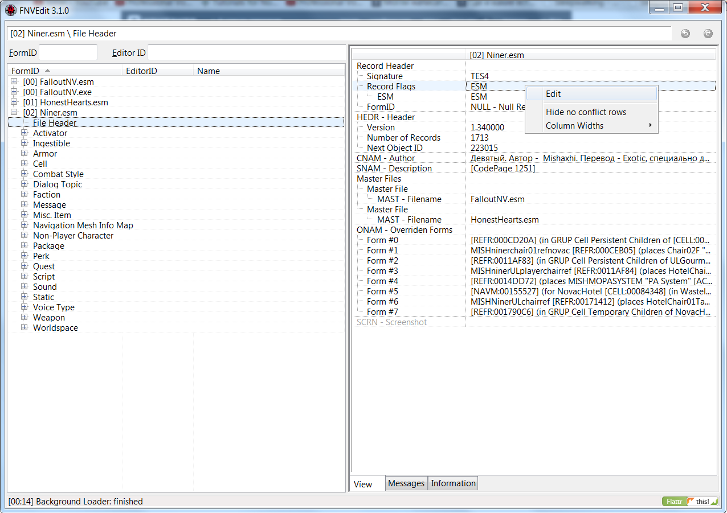This screenshot has height=513, width=727.
Task: Click the record path field at the top
Action: click(340, 34)
